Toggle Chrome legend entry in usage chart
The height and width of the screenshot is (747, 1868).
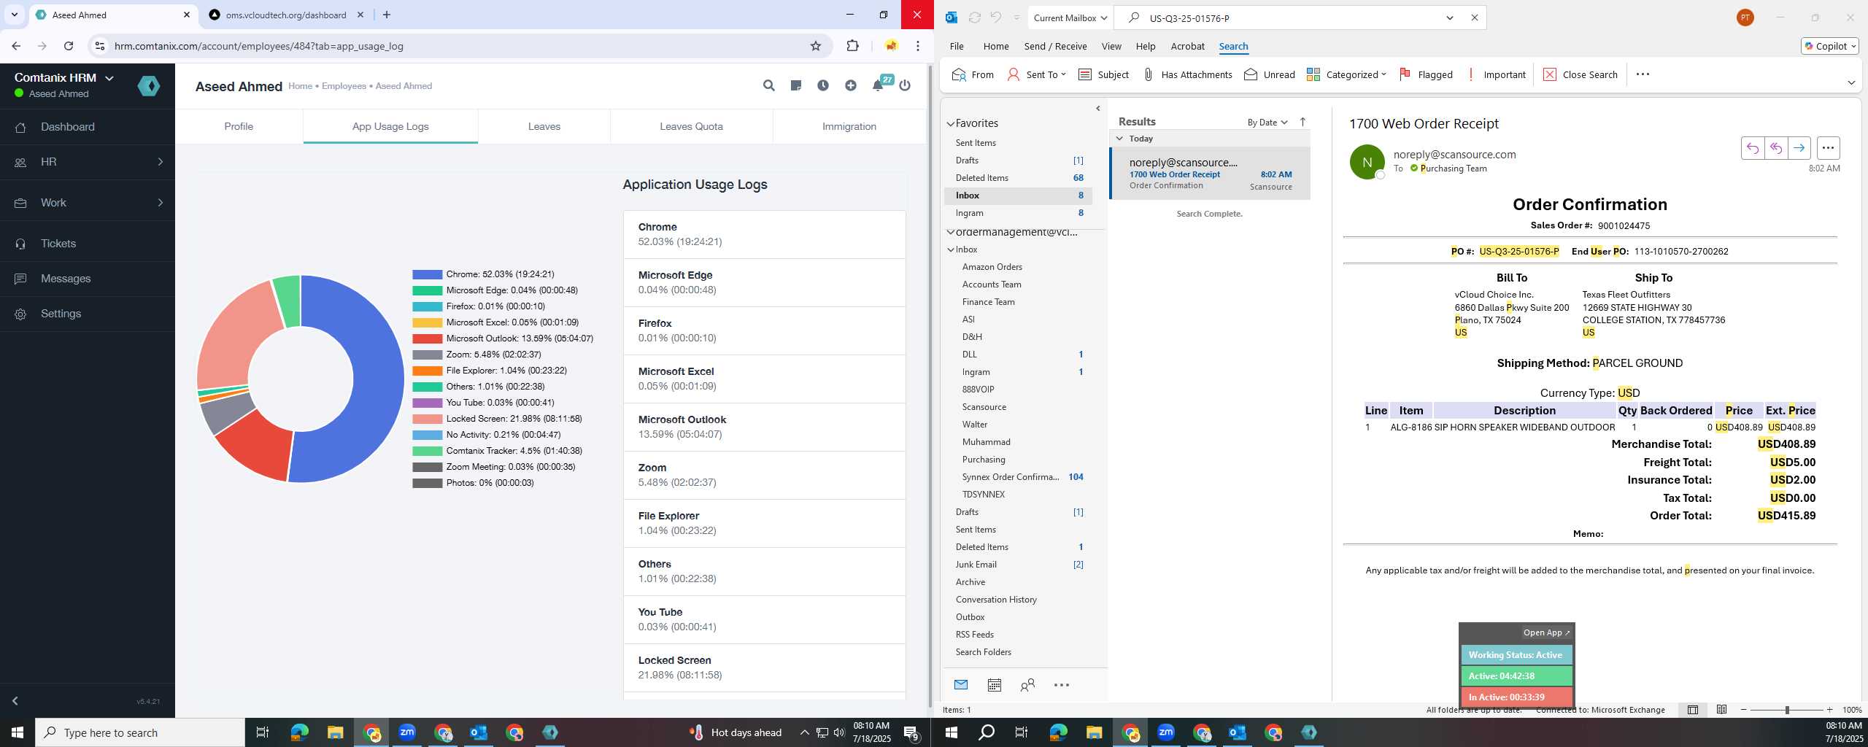tap(484, 274)
